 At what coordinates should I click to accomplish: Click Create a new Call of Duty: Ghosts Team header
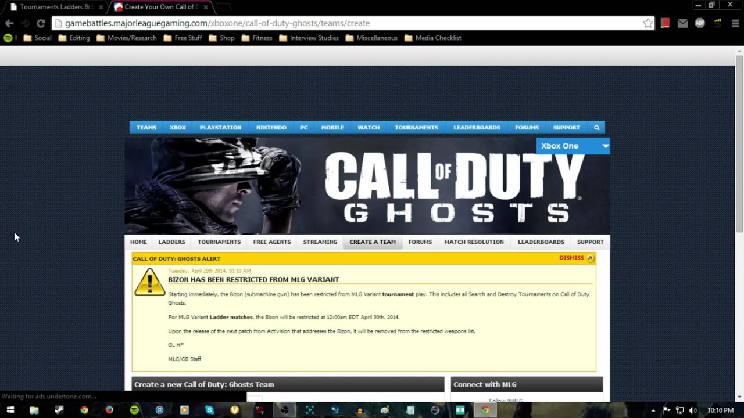pos(288,384)
